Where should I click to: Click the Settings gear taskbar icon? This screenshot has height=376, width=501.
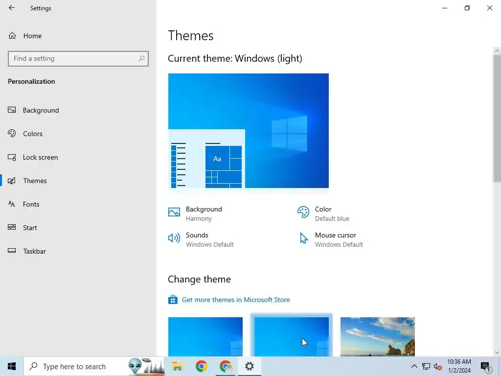[x=250, y=366]
